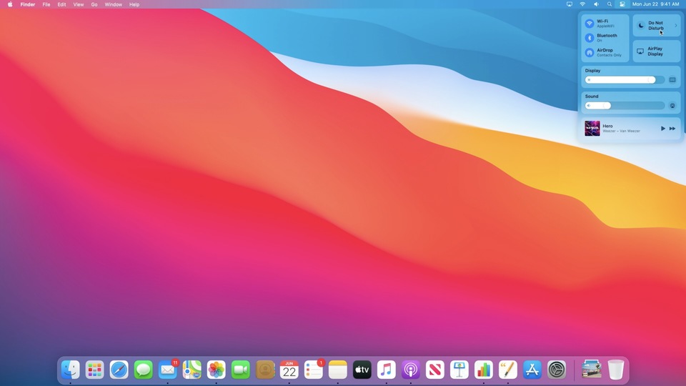Open System Preferences from the Dock
Image resolution: width=686 pixels, height=386 pixels.
click(557, 370)
